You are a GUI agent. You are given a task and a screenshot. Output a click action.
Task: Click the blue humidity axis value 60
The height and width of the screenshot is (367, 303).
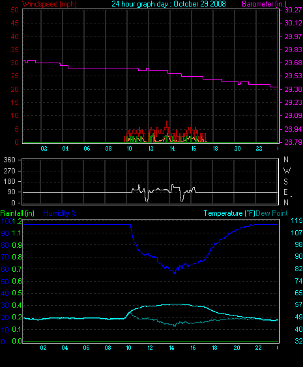pyautogui.click(x=5, y=269)
